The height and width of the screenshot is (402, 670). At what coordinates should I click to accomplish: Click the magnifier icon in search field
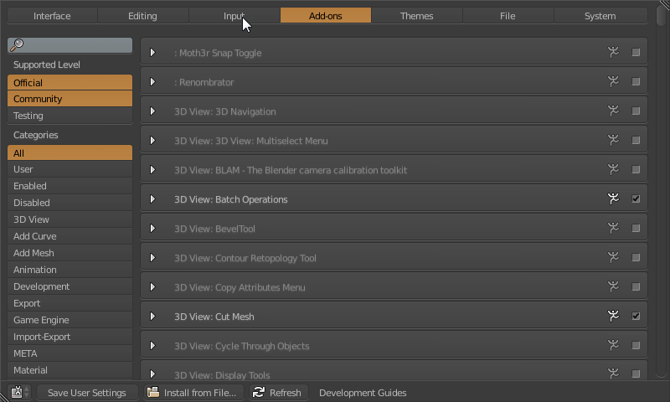coord(17,46)
